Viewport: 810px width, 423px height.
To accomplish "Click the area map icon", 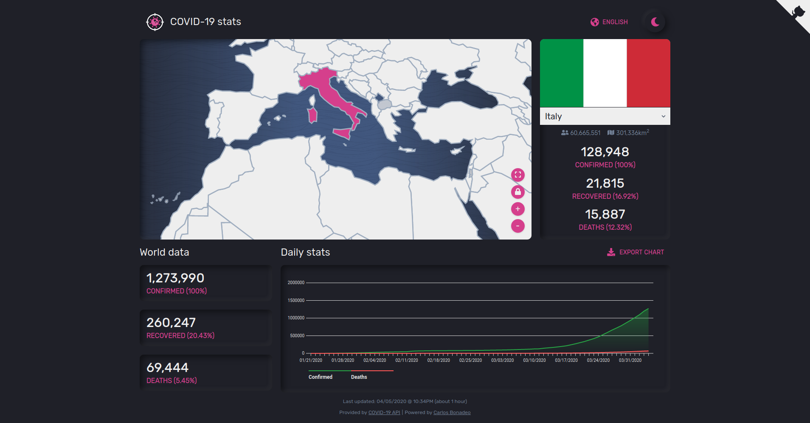I will point(611,133).
